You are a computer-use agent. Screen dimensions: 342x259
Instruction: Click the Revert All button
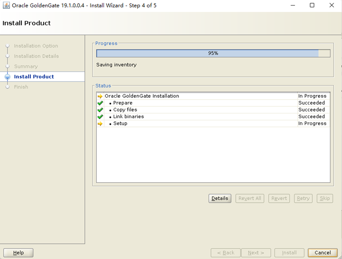(250, 198)
